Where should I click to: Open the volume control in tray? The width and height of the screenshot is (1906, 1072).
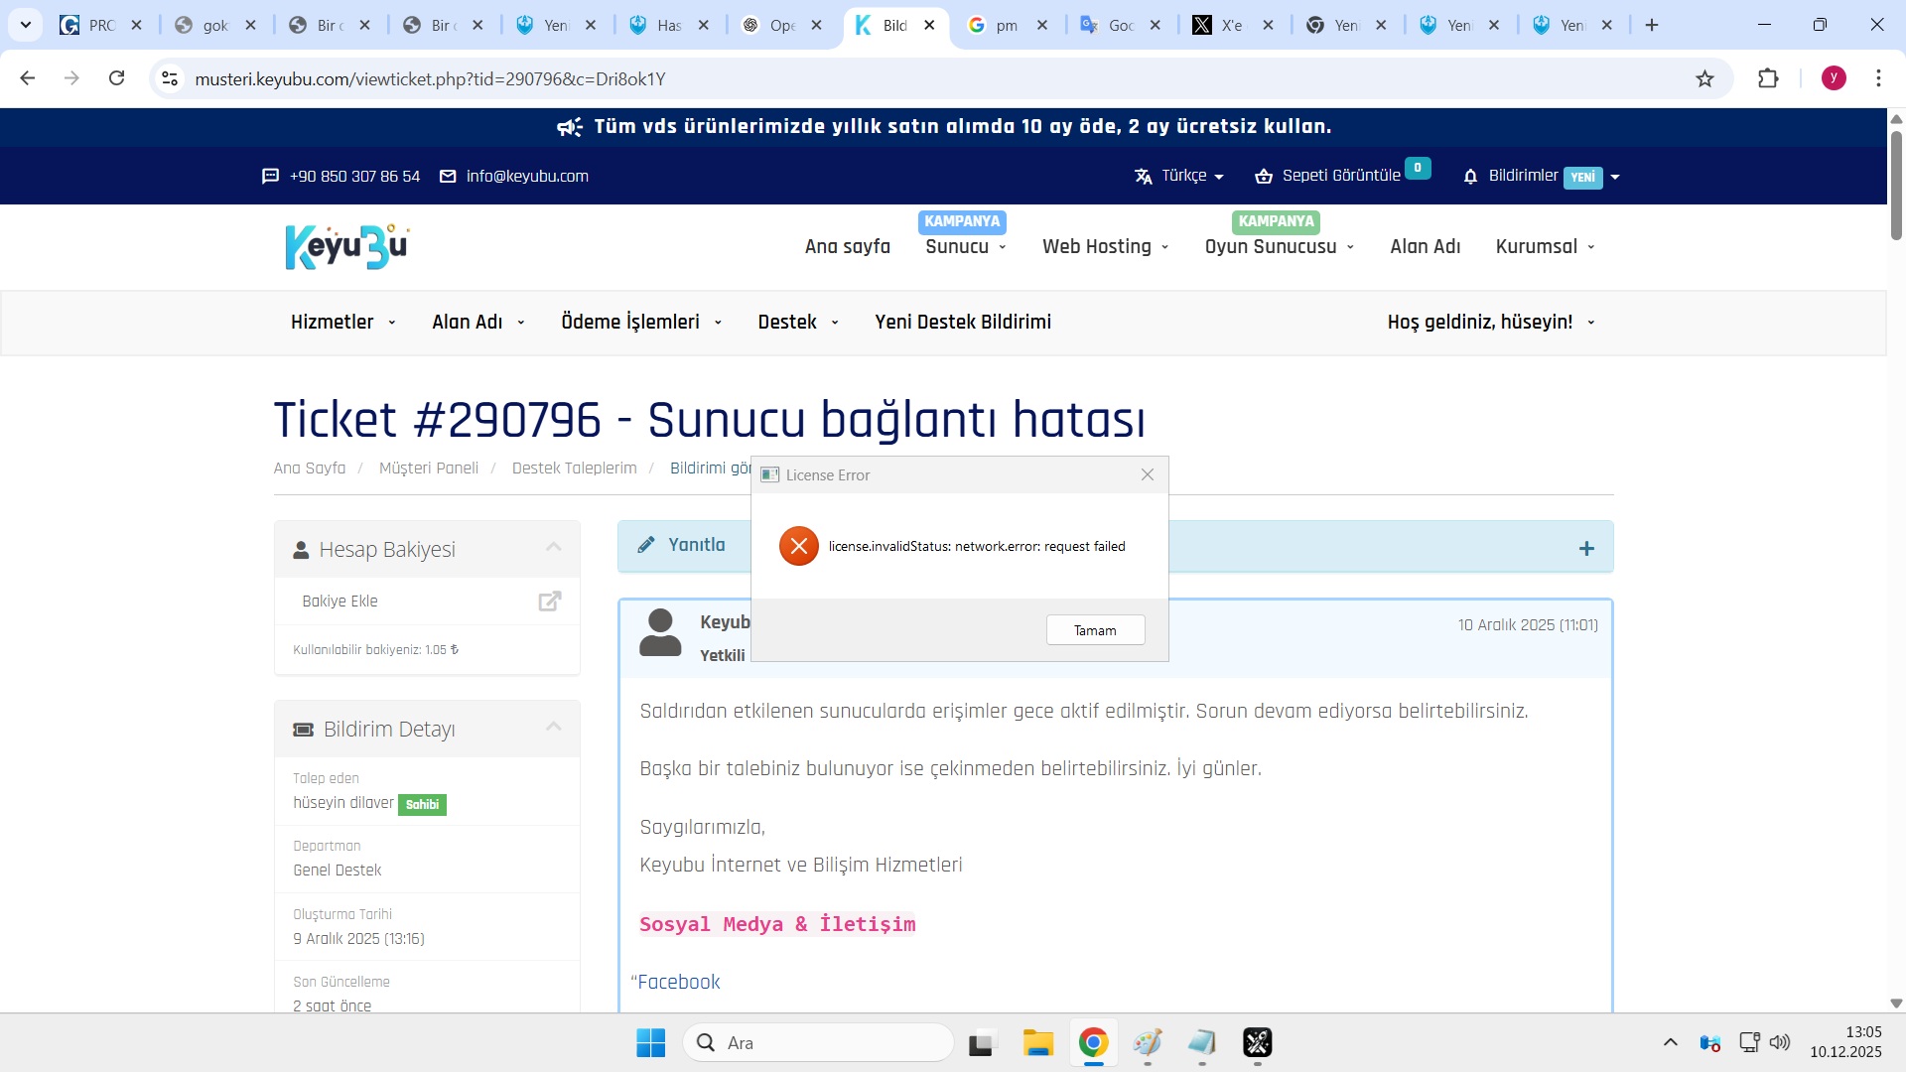tap(1780, 1042)
